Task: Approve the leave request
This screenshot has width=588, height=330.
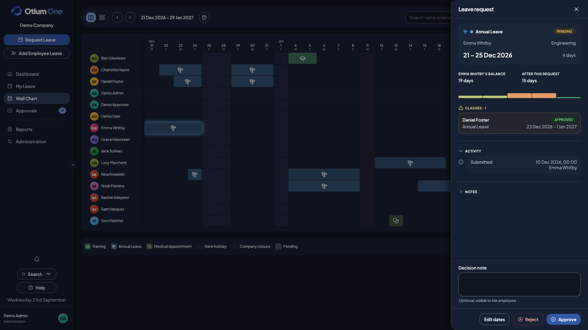Action: click(563, 319)
